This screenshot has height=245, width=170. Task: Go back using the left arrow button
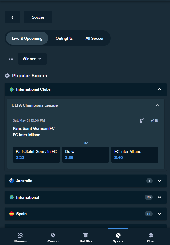[12, 17]
